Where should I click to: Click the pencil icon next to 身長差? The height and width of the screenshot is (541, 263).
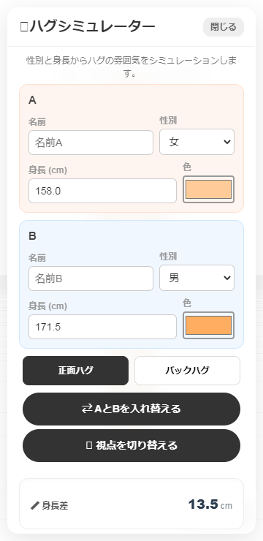[35, 506]
